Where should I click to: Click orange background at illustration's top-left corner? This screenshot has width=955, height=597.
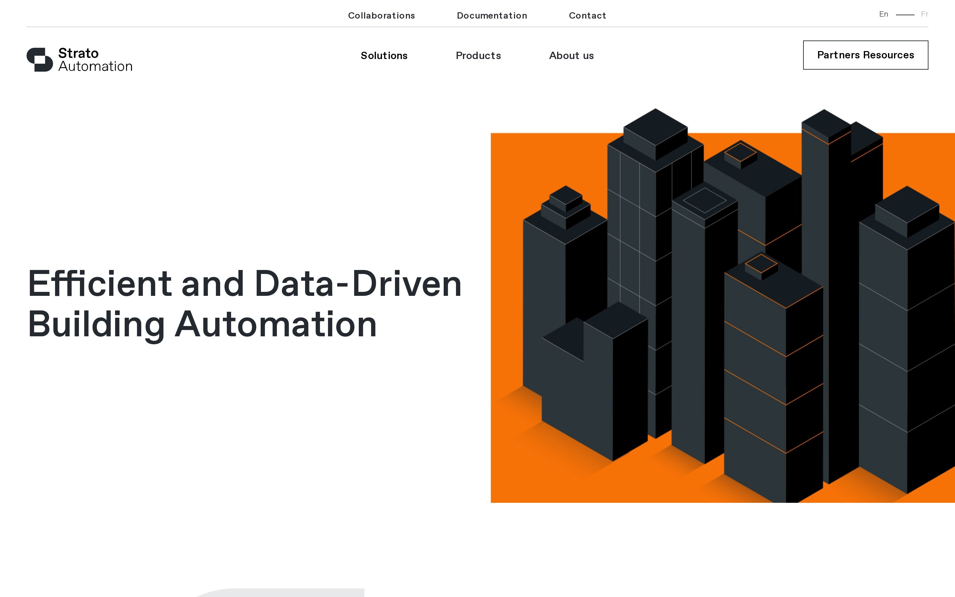click(x=513, y=154)
